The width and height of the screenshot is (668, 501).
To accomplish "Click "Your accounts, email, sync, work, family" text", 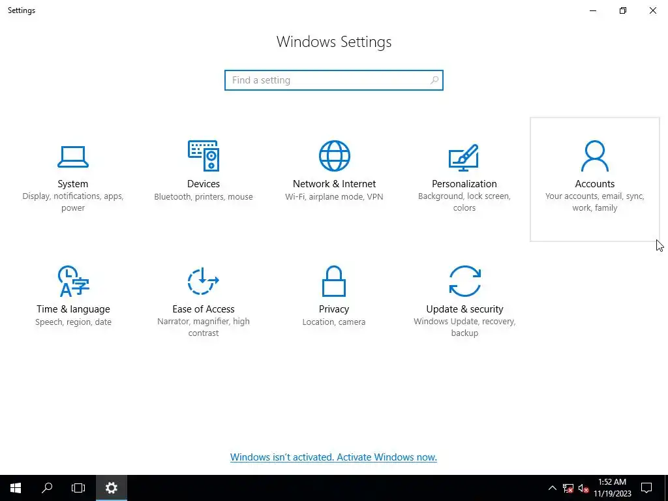I will click(595, 202).
